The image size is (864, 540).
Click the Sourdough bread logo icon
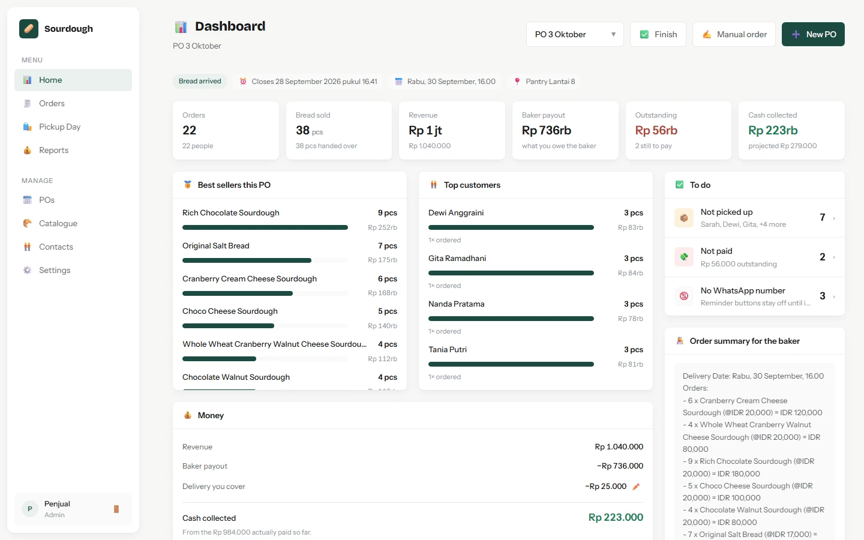pos(29,29)
